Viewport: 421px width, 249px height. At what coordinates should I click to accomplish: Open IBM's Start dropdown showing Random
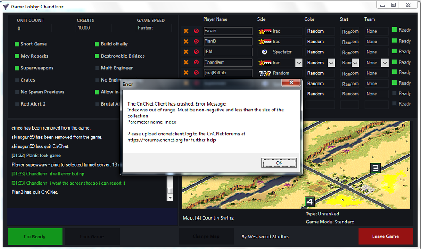[x=349, y=52]
